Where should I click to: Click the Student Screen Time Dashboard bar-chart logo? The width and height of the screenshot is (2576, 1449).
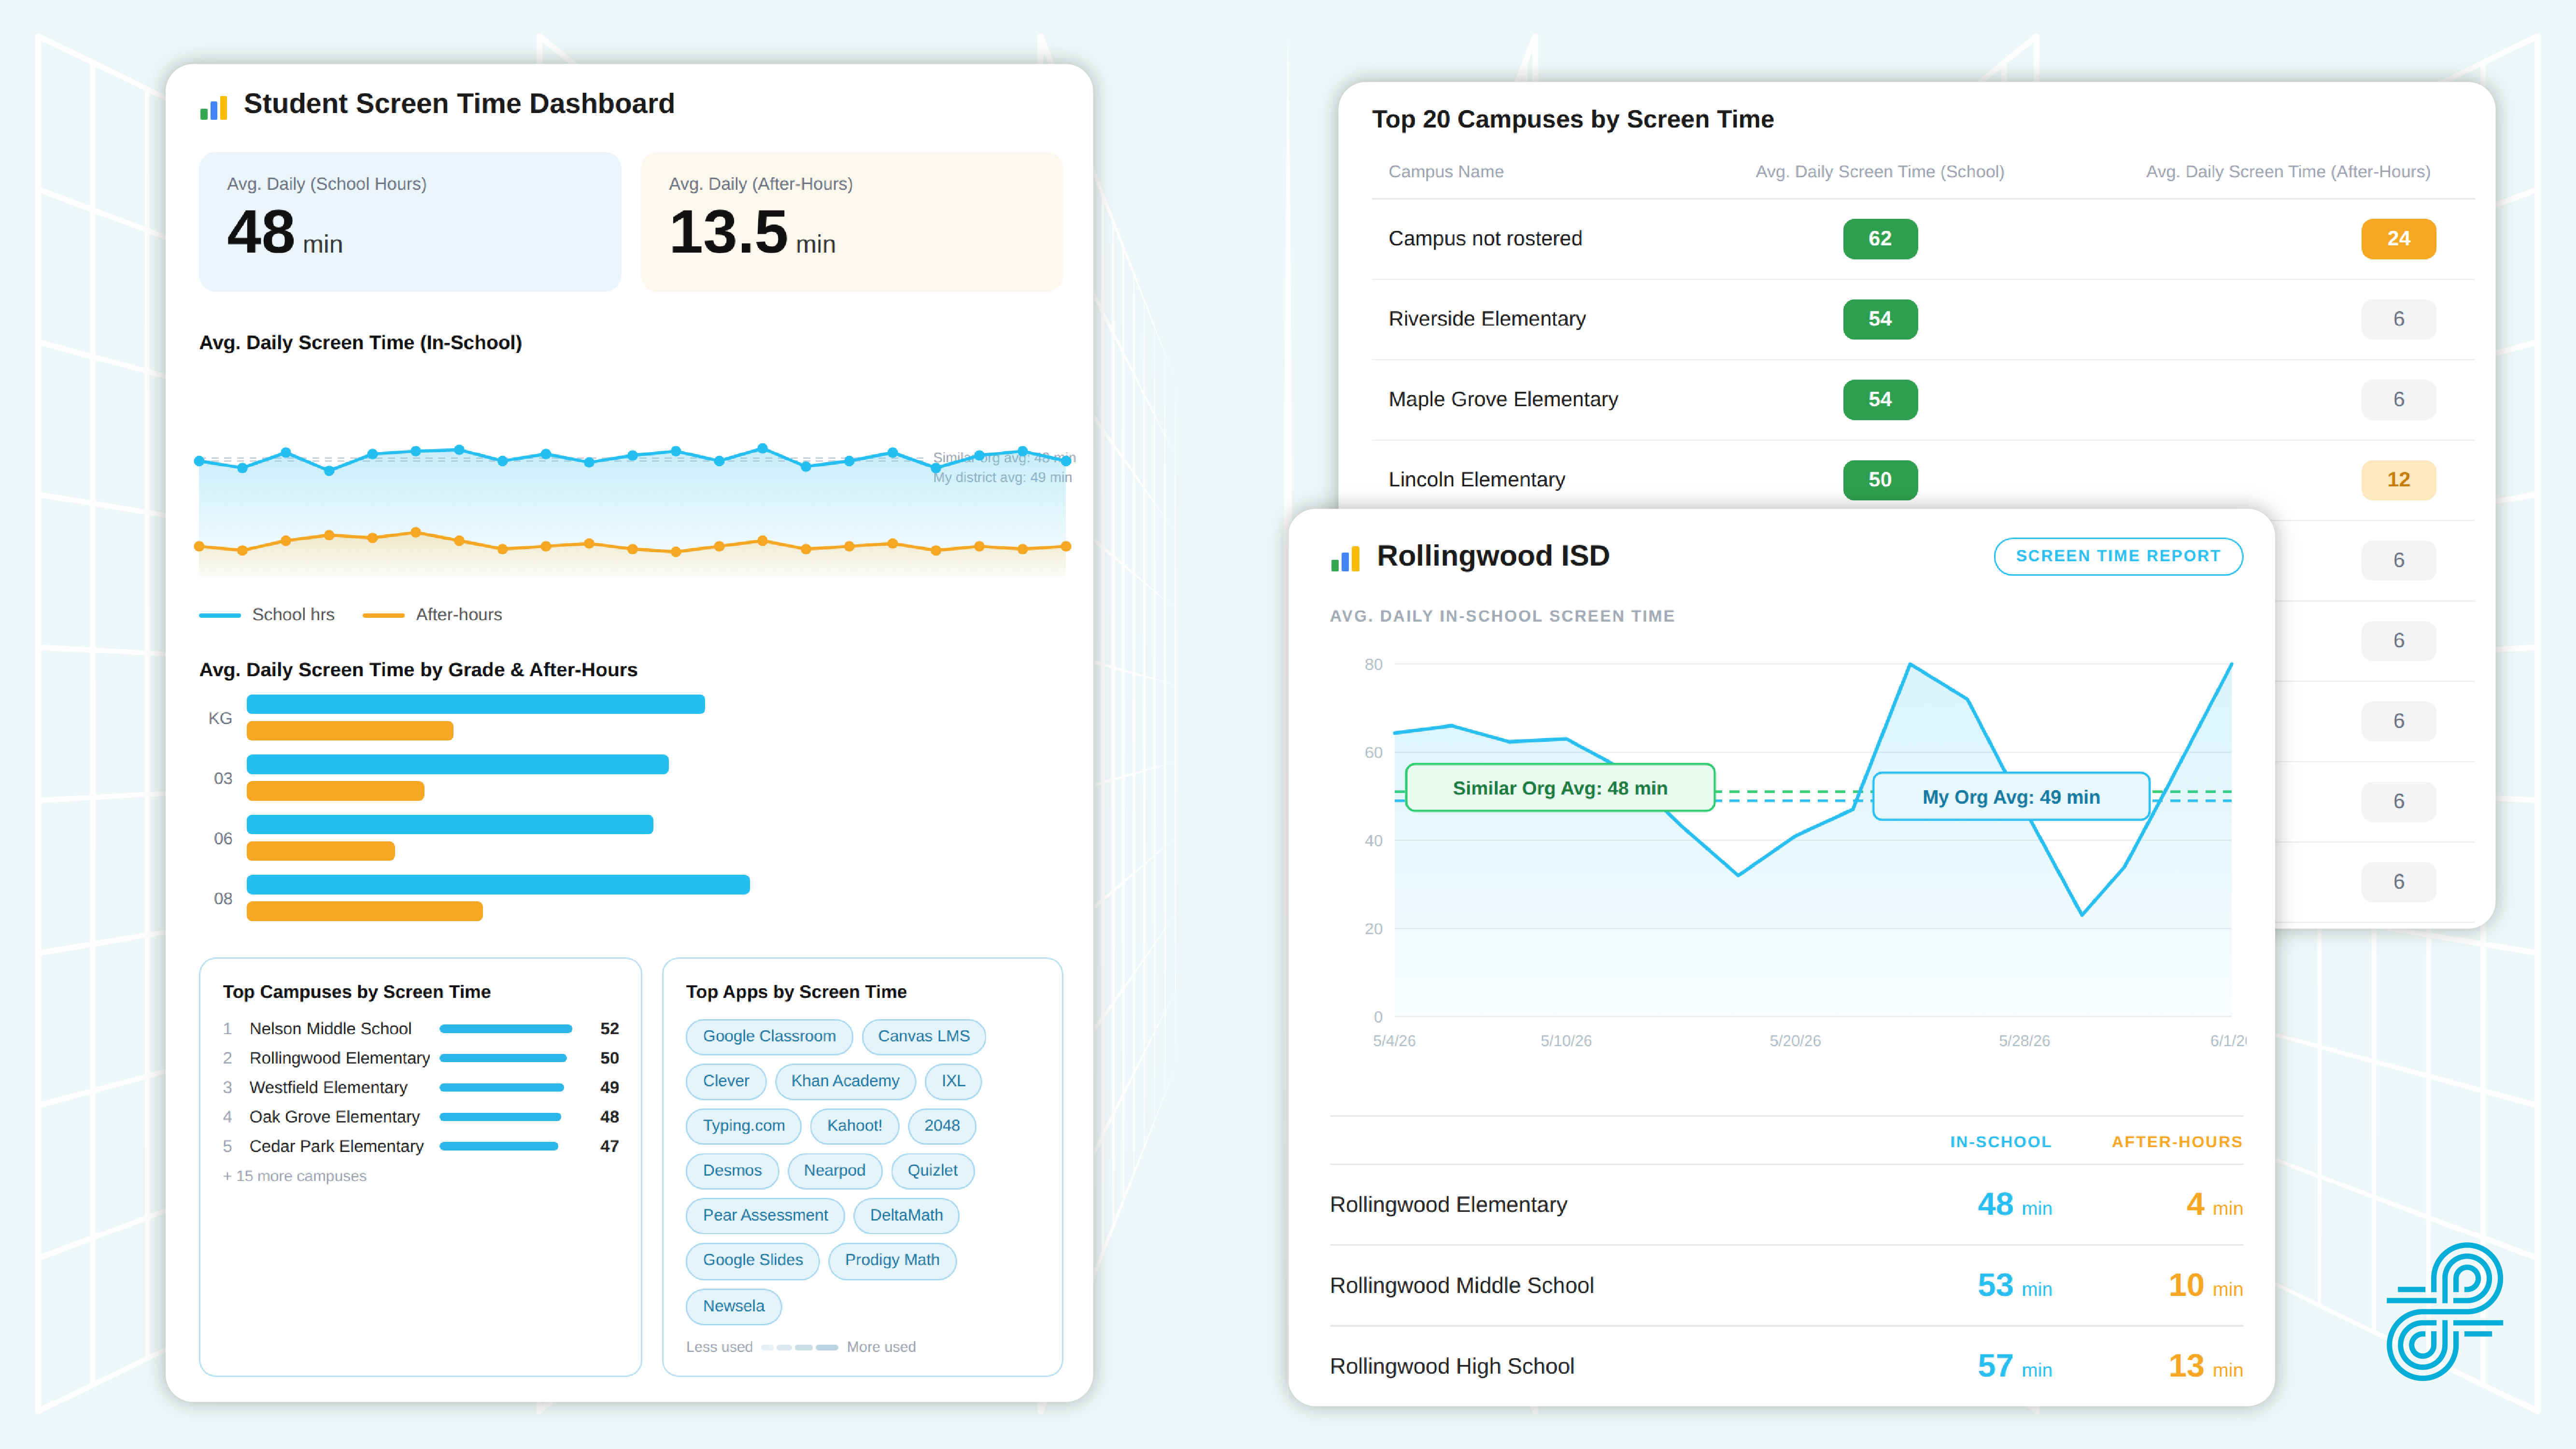(213, 107)
